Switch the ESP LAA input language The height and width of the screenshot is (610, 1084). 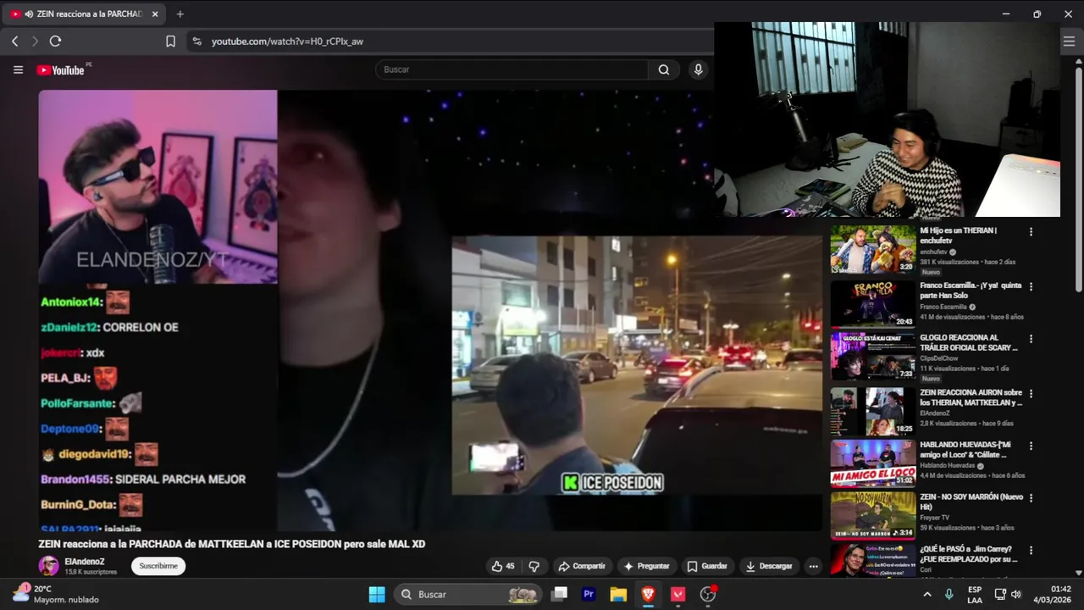975,595
